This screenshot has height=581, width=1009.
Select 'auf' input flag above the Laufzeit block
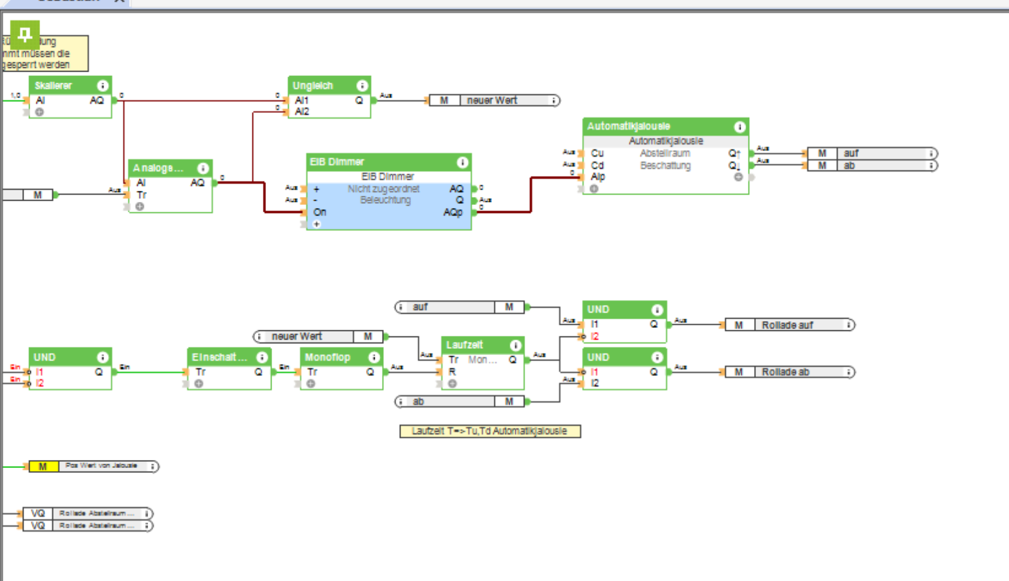coord(460,307)
